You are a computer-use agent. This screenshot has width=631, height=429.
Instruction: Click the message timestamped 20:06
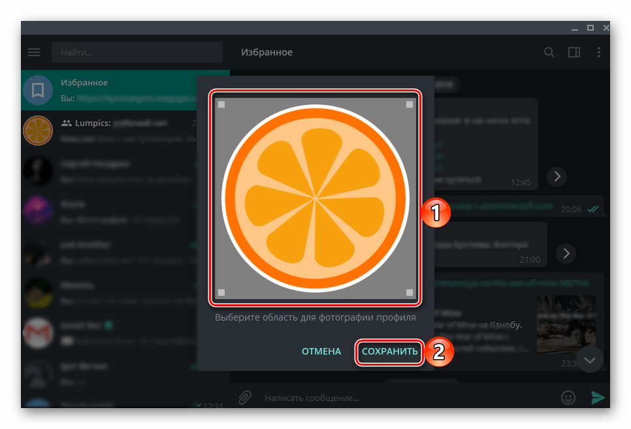coord(519,206)
